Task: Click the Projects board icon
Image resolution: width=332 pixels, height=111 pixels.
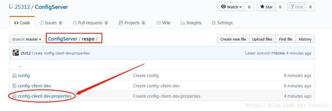Action: coord(121,23)
